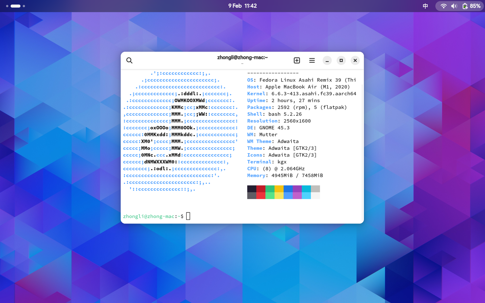Open the GNOME Activities workspace indicator
Screen dimensions: 485x303
tap(15, 6)
